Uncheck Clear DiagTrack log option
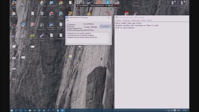This screenshot has height=112, width=199. point(67,28)
